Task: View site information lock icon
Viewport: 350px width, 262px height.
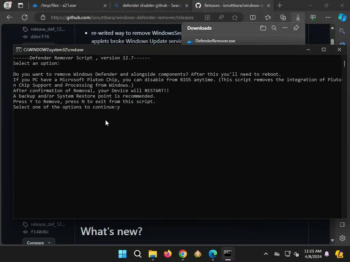Action: click(x=43, y=17)
